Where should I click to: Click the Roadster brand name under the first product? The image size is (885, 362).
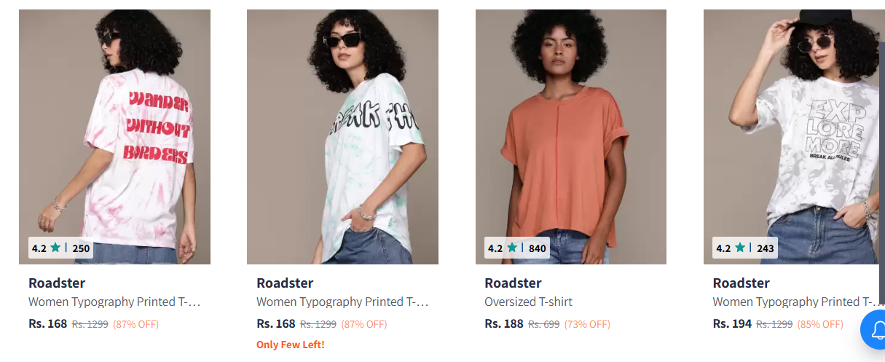[x=57, y=283]
